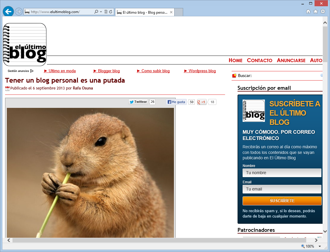Toggle the Compatibility View icon
Viewport: 330px width, 252px height.
tap(106, 12)
